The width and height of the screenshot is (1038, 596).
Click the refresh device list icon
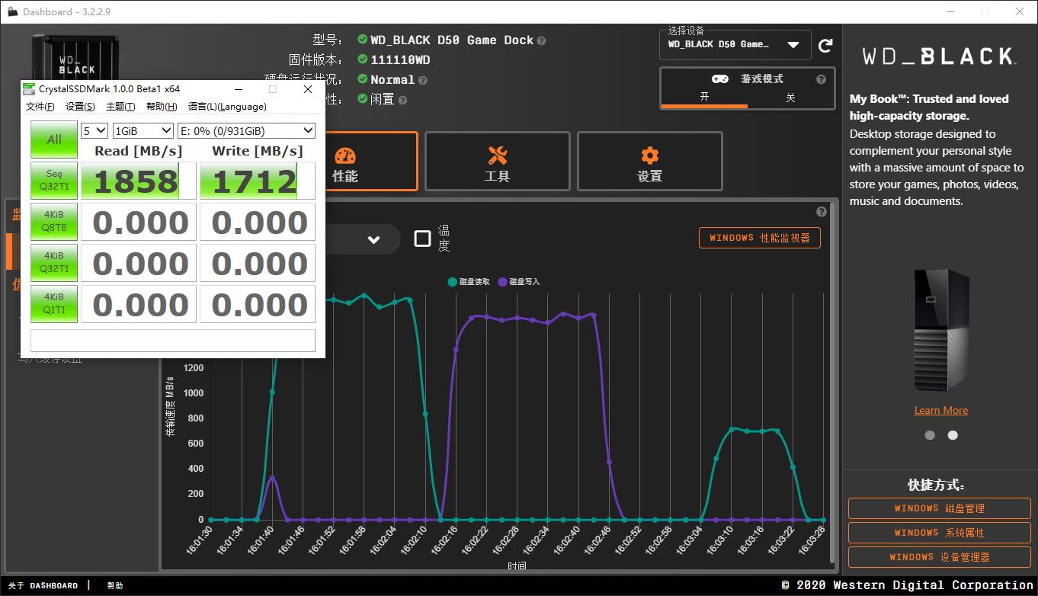coord(825,46)
